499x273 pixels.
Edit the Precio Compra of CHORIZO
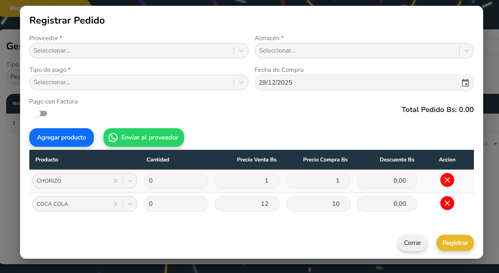(318, 181)
